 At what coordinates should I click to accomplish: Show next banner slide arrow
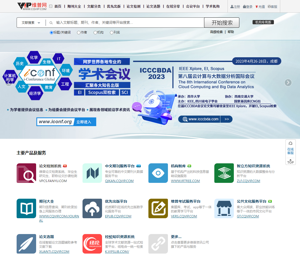[288, 83]
